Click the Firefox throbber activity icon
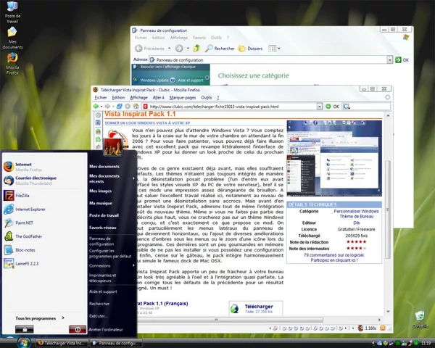This screenshot has width=435, height=348. [388, 97]
